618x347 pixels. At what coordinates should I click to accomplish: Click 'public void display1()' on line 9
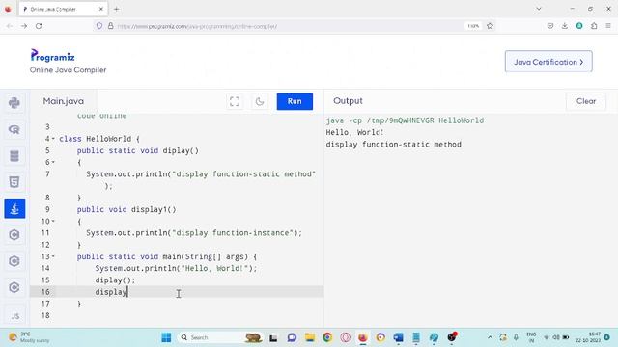click(126, 209)
